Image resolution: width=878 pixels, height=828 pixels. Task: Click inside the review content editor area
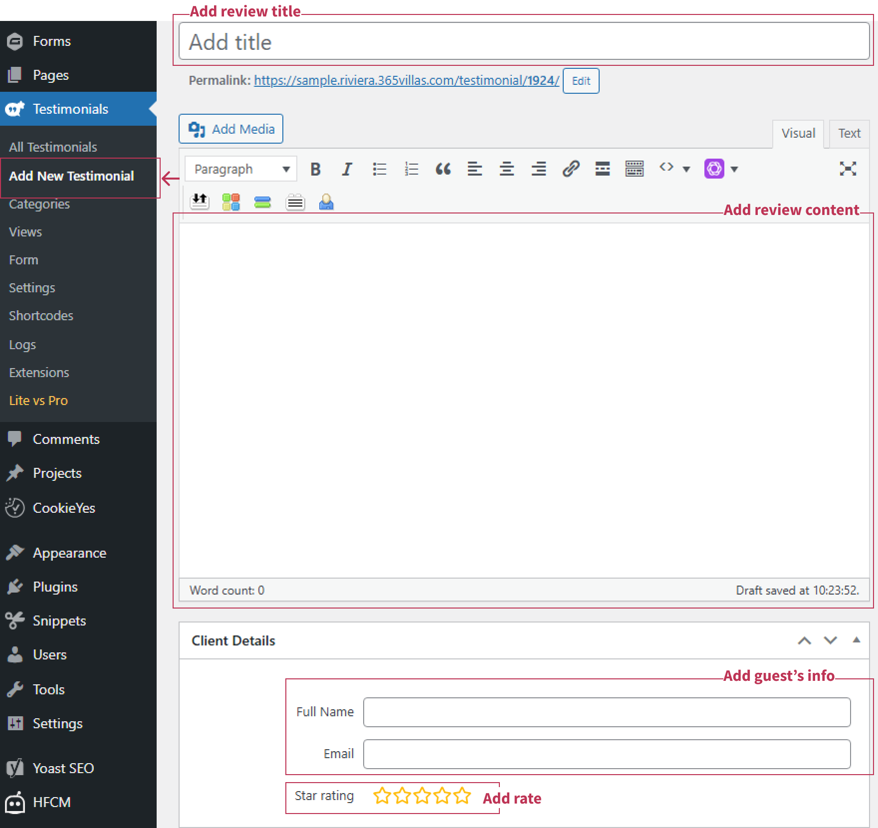click(x=524, y=401)
